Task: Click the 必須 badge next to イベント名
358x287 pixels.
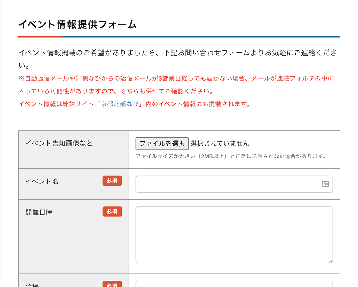Action: point(112,181)
